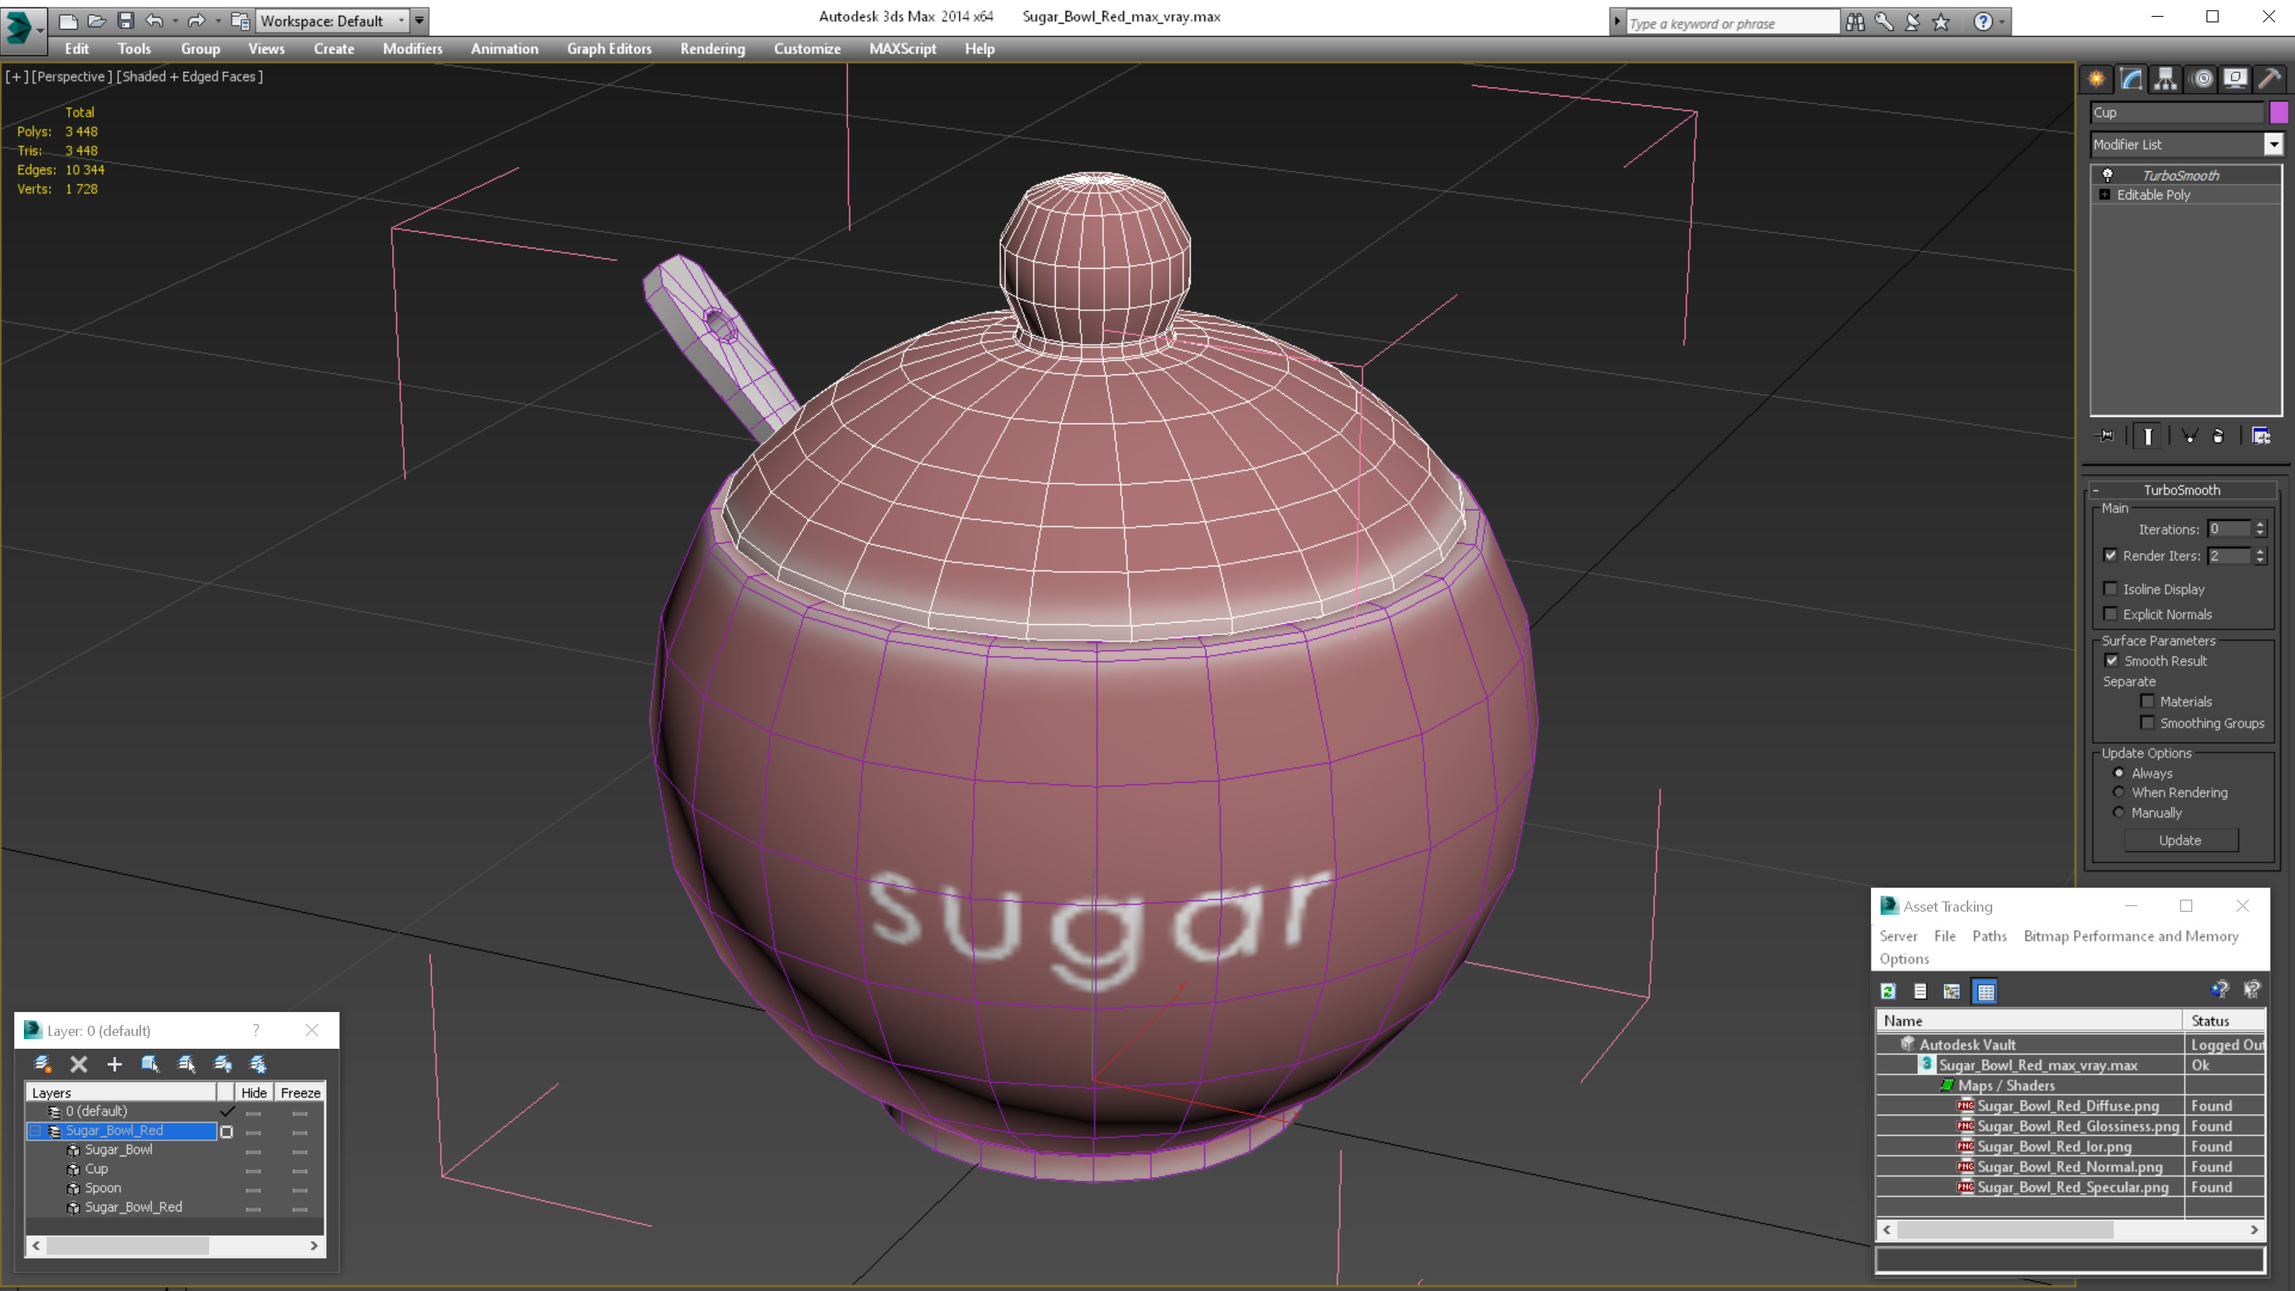This screenshot has width=2295, height=1291.
Task: Click Refresh icon in Asset Tracking toolbar
Action: (x=1888, y=991)
